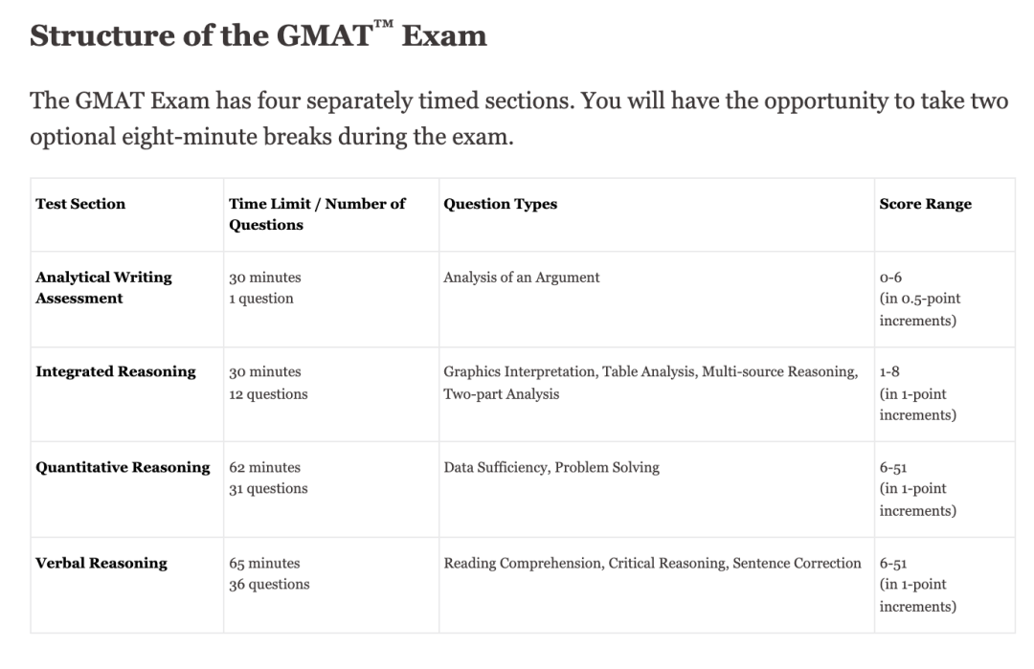Click the '1 question' text
Screen dimensions: 1034x669
(x=261, y=299)
